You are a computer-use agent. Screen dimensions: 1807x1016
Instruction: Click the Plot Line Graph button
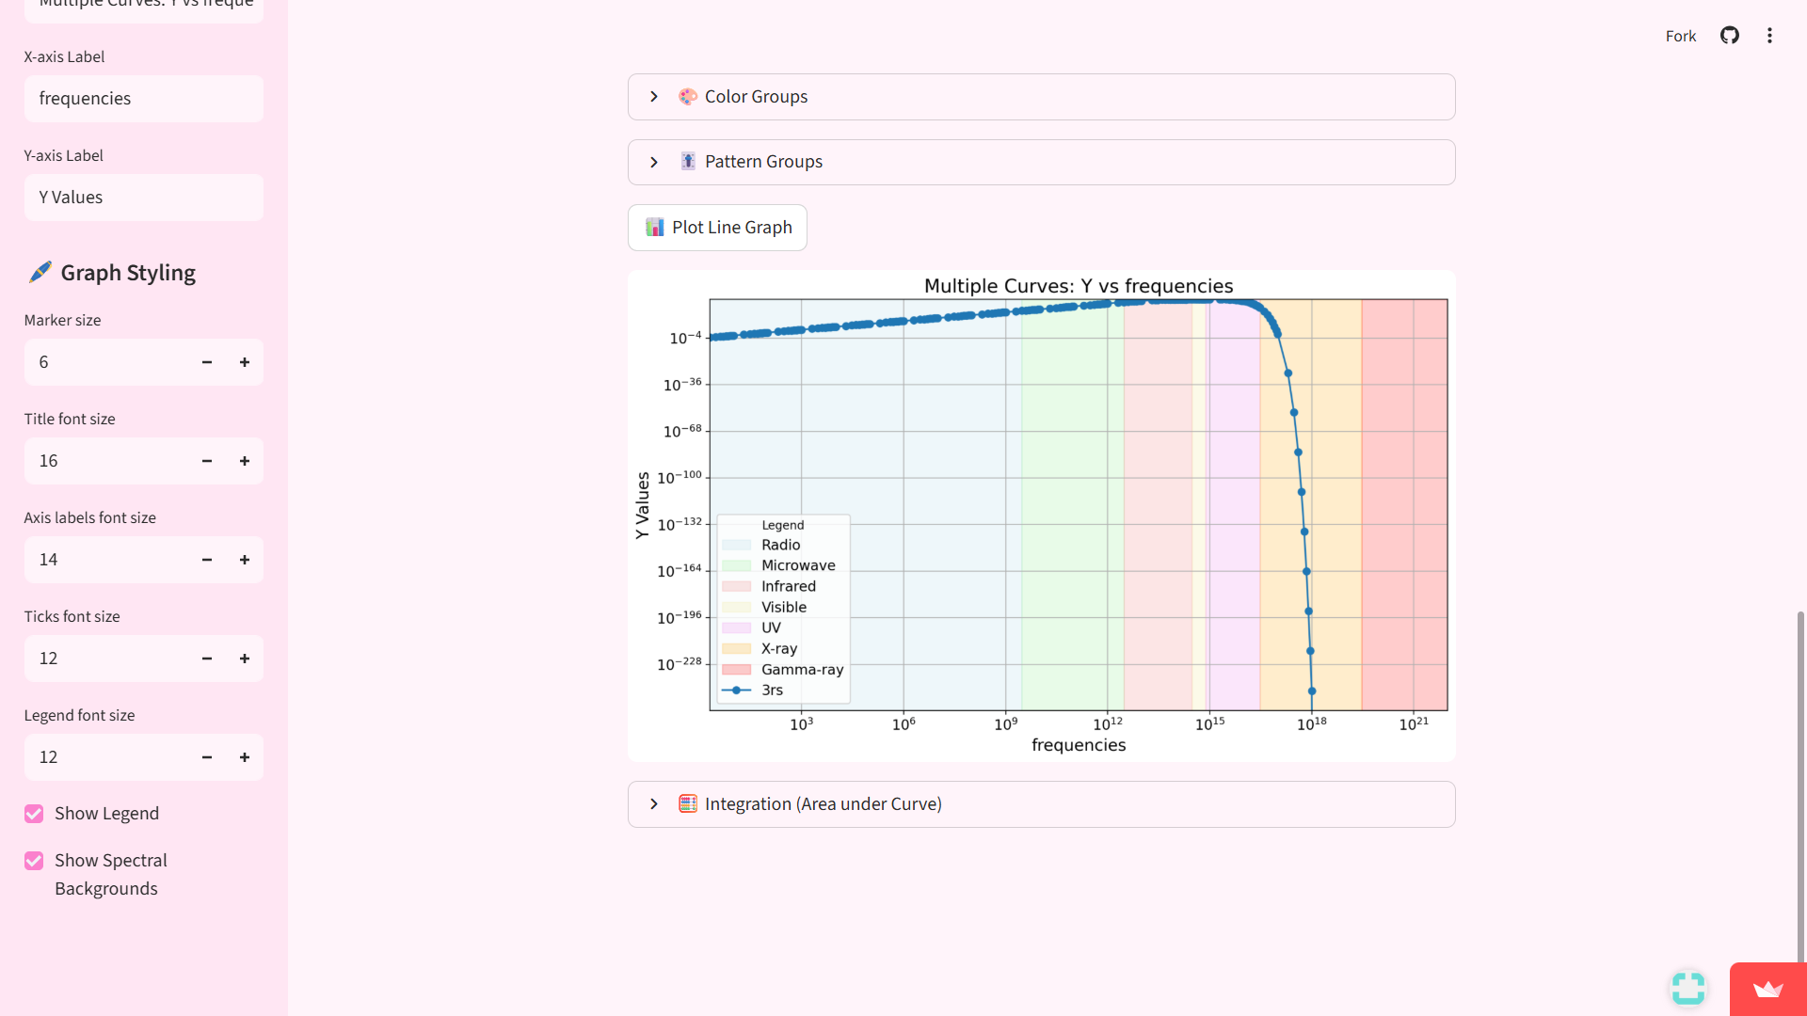[x=717, y=228]
